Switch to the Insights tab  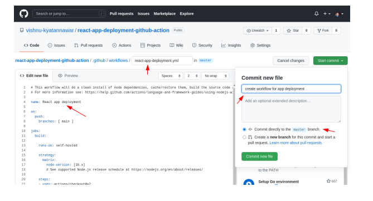pyautogui.click(x=231, y=46)
